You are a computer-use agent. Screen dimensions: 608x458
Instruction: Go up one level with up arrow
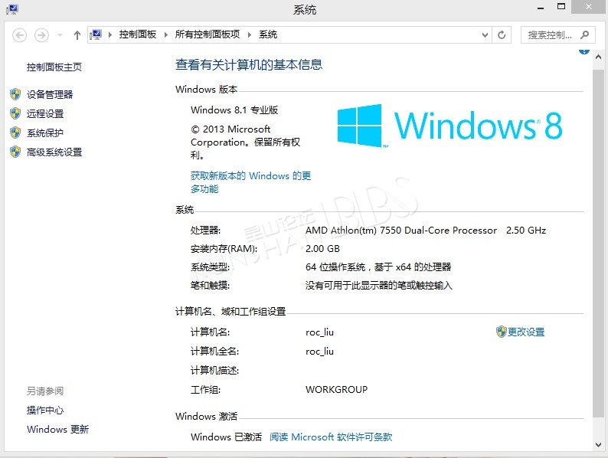(77, 35)
